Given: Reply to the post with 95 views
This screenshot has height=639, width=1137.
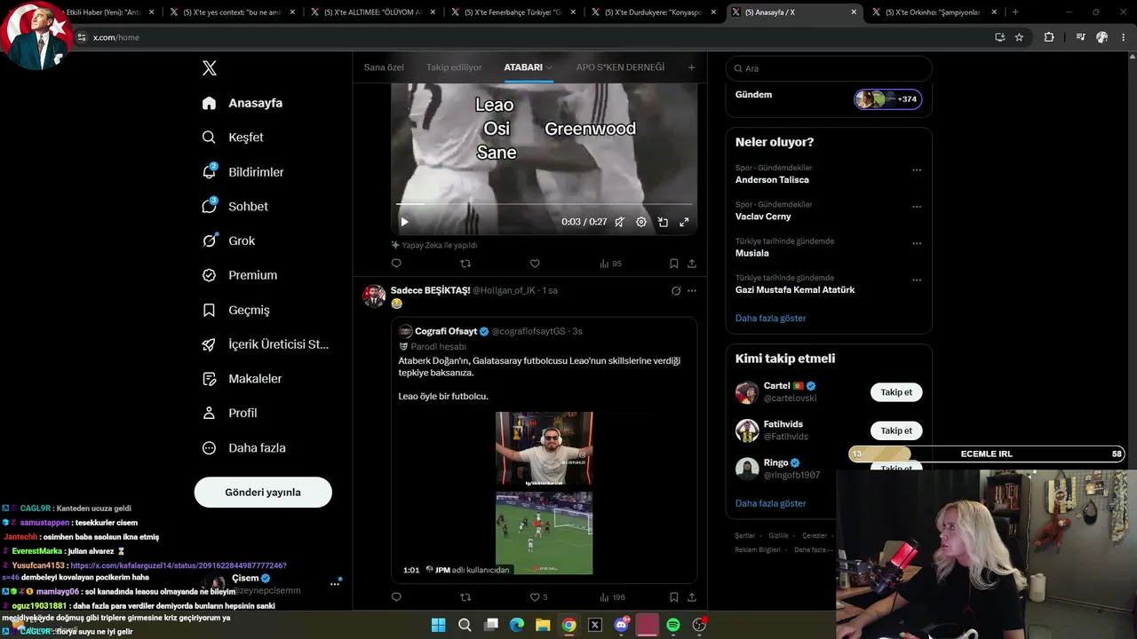Looking at the screenshot, I should pyautogui.click(x=396, y=264).
